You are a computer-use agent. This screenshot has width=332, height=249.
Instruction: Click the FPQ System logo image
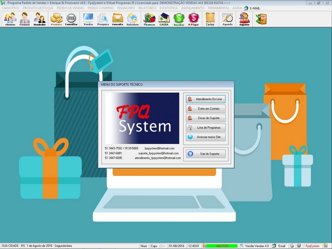(x=142, y=118)
